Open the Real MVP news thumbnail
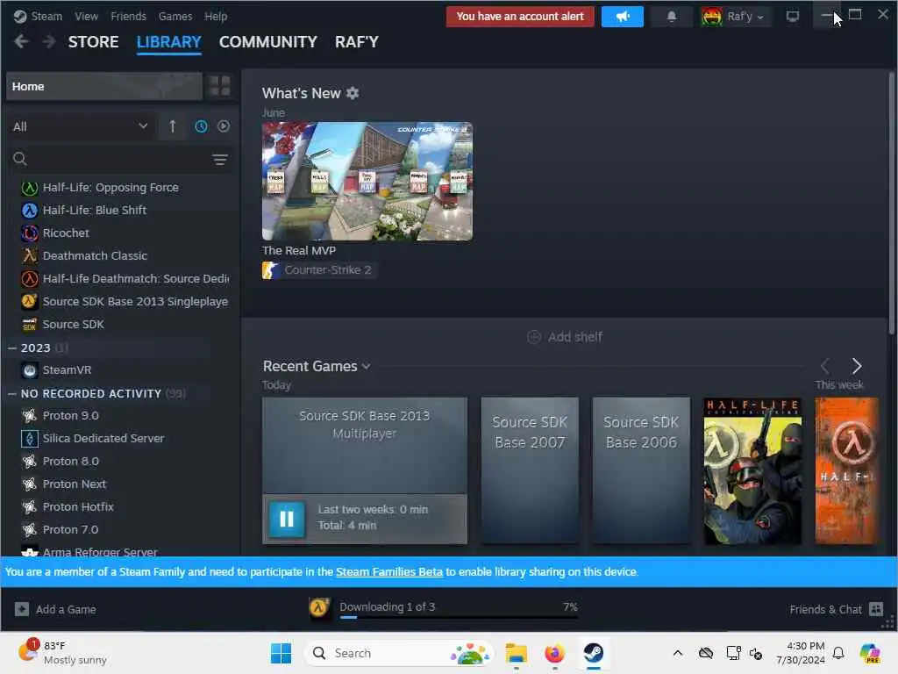Image resolution: width=898 pixels, height=674 pixels. pos(367,181)
